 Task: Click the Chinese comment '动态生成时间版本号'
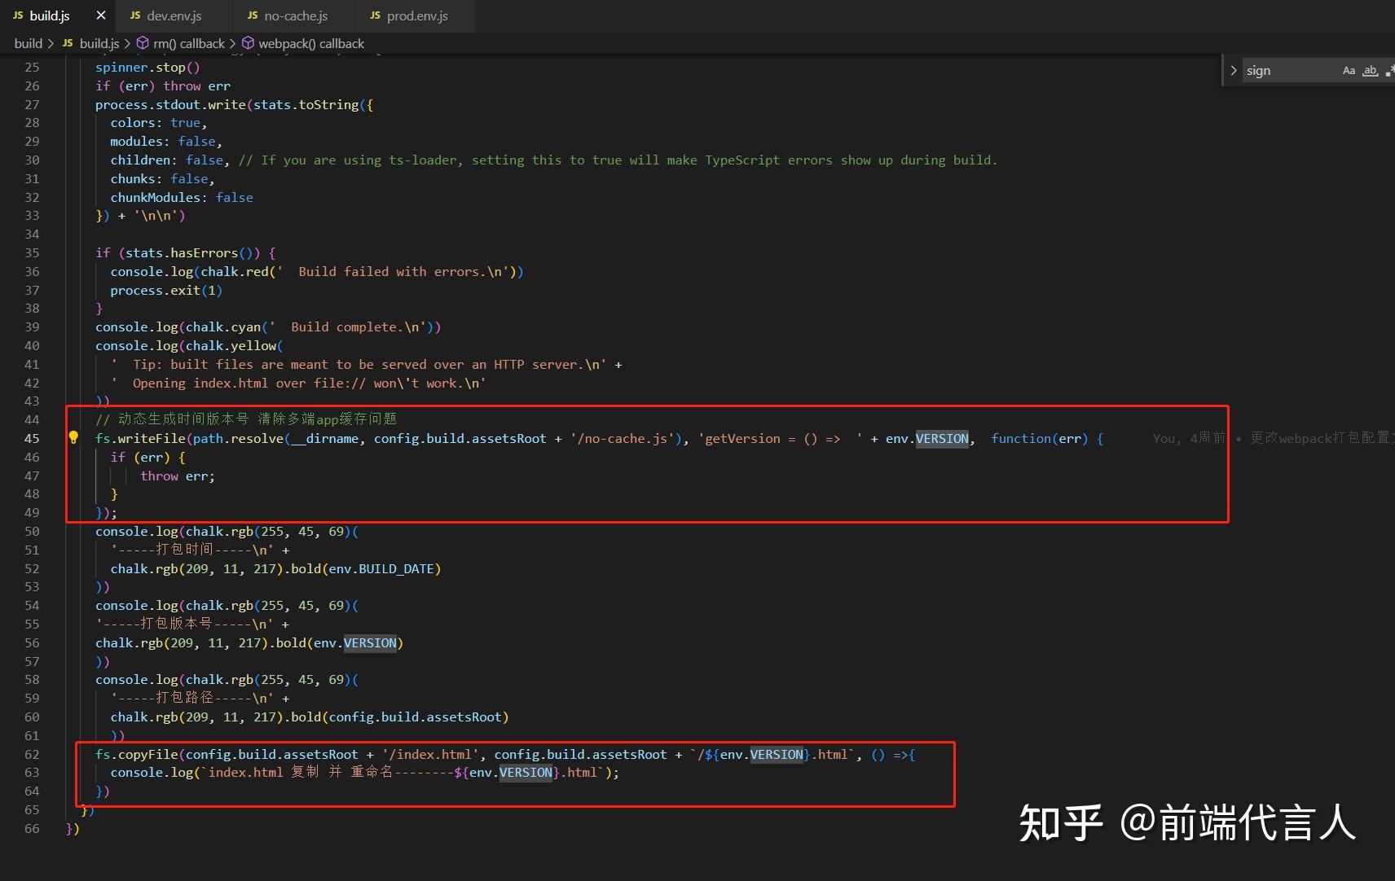pyautogui.click(x=183, y=419)
